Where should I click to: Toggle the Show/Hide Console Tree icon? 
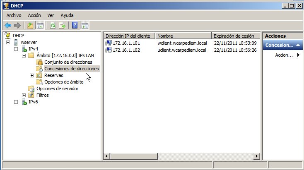(x=40, y=25)
